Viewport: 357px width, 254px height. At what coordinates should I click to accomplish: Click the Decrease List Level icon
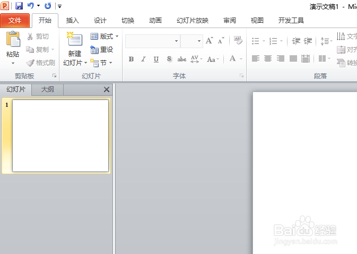click(296, 41)
